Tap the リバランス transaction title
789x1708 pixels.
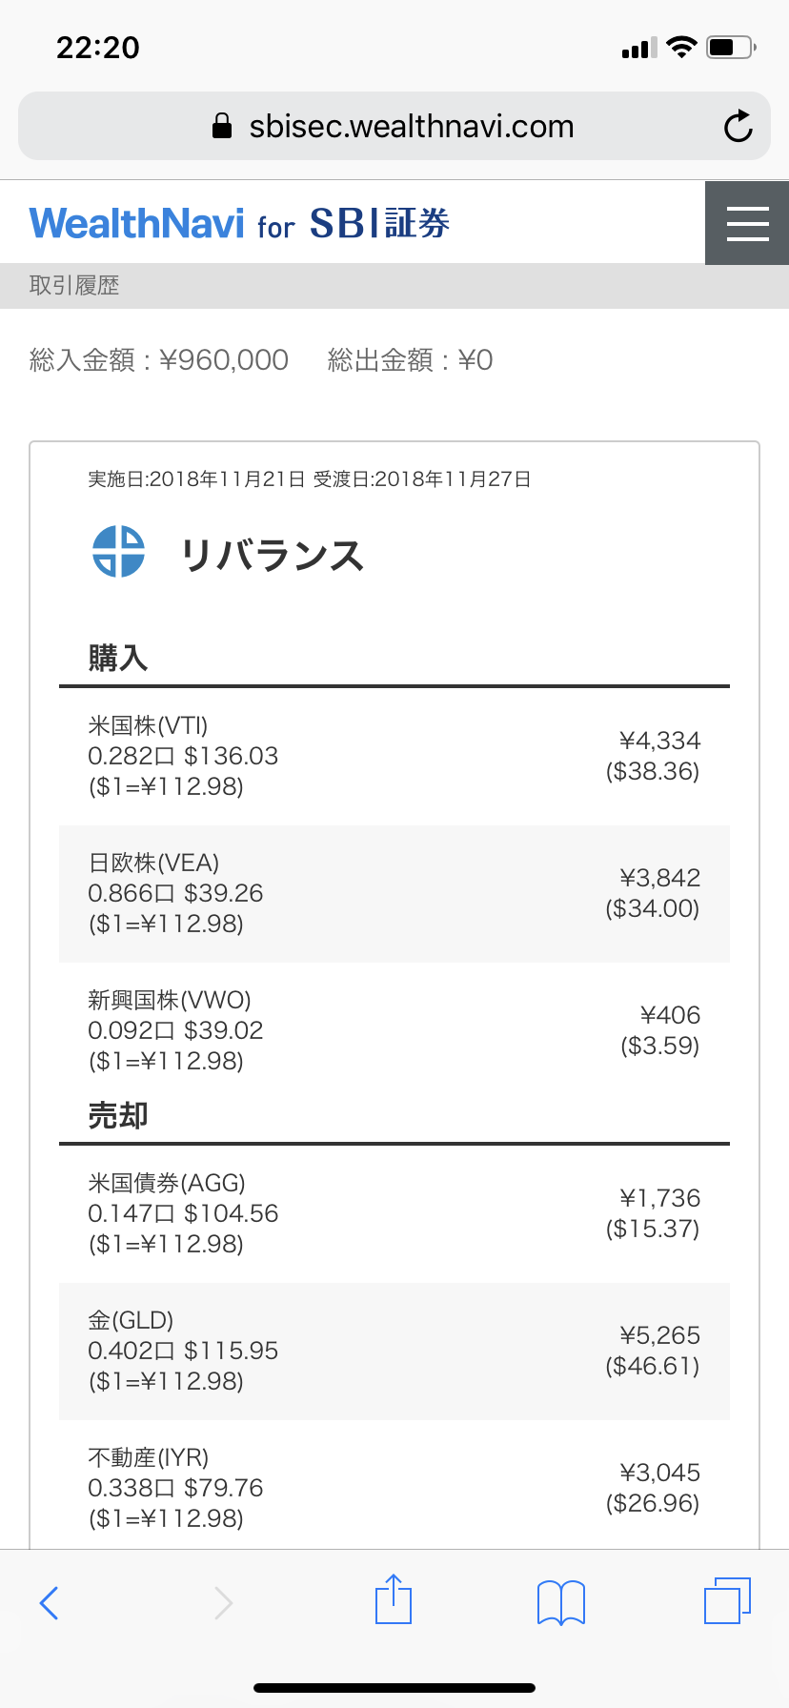[273, 555]
